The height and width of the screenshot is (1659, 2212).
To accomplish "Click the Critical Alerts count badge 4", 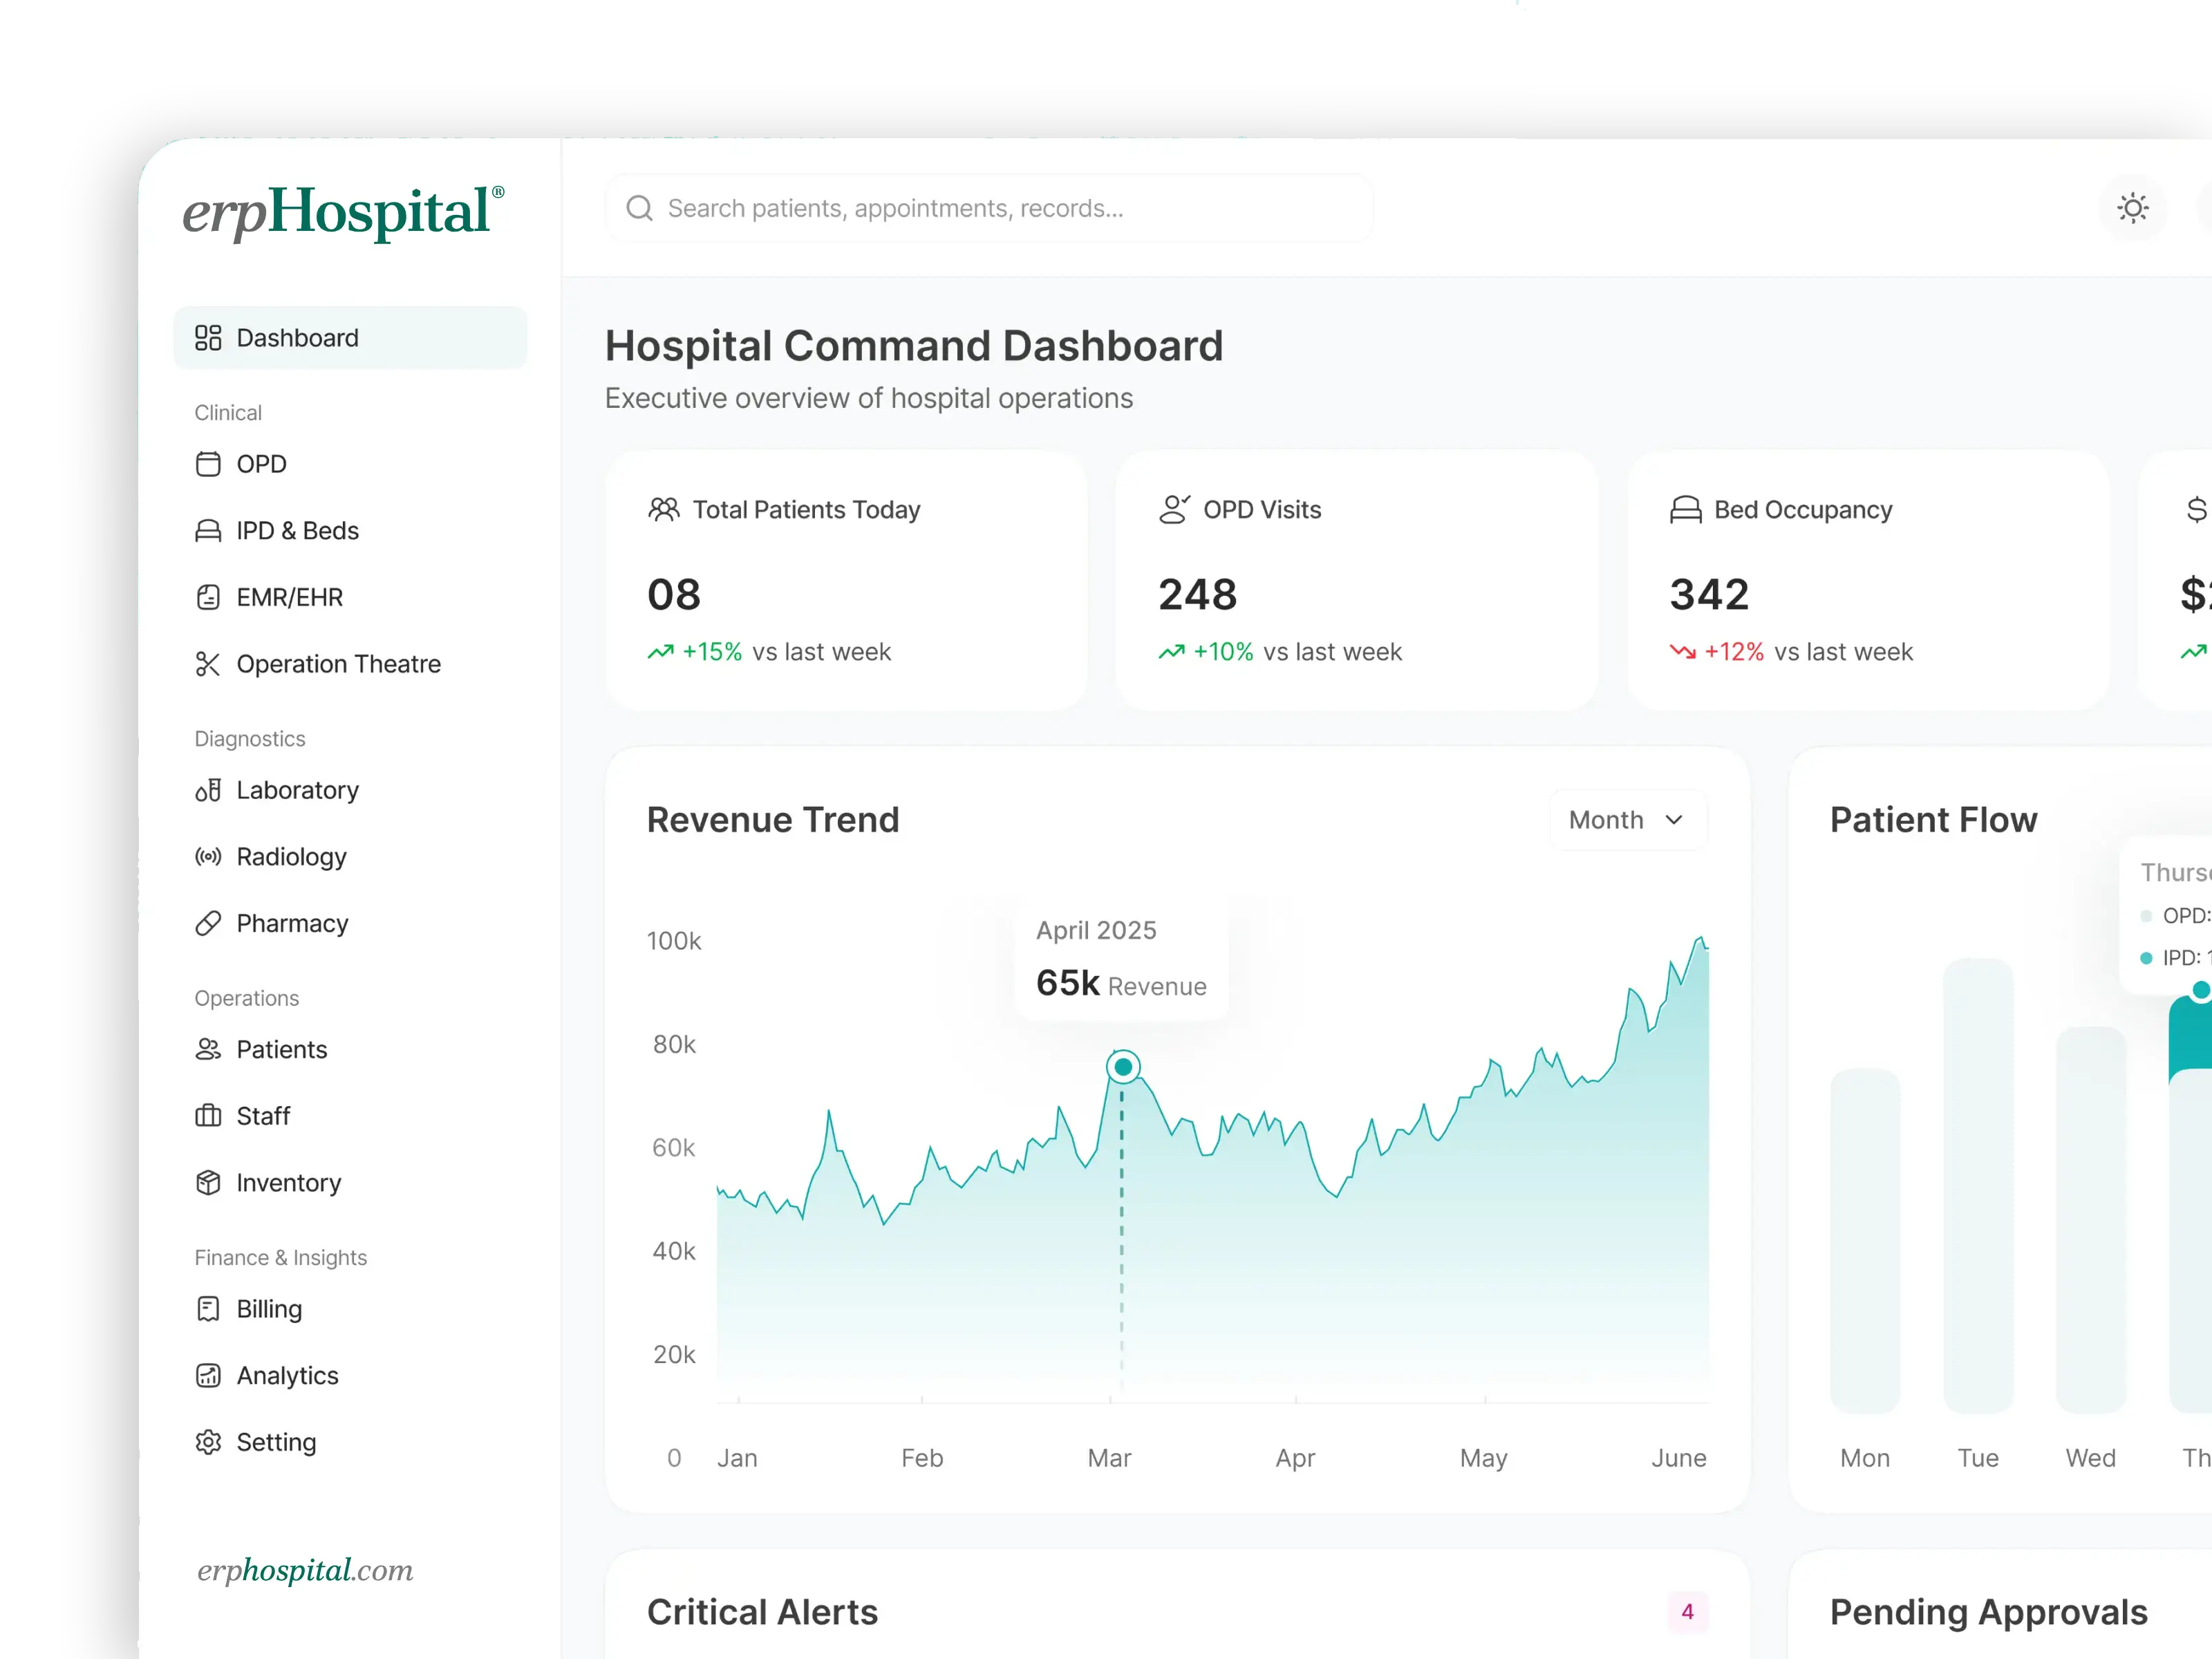I will [x=1687, y=1612].
